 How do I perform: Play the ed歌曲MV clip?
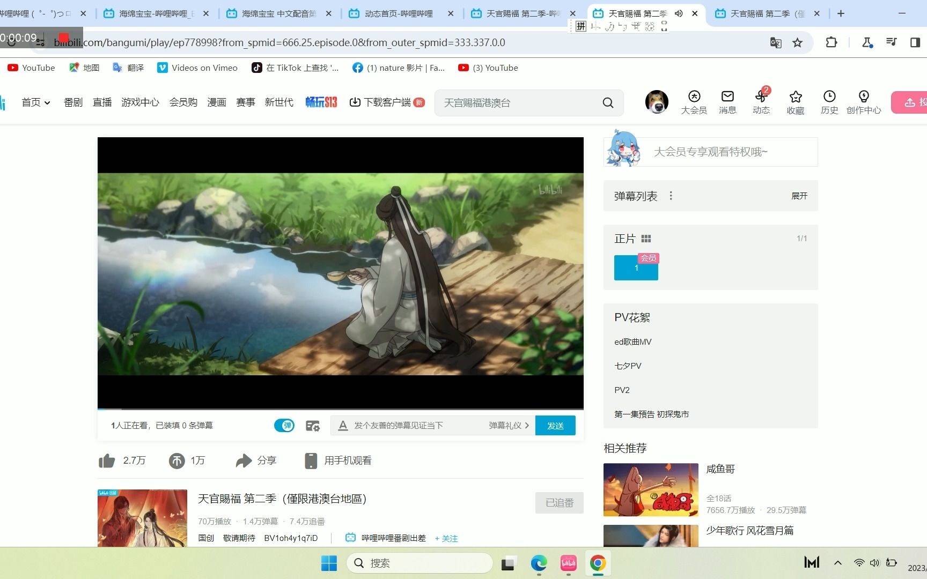click(x=633, y=342)
